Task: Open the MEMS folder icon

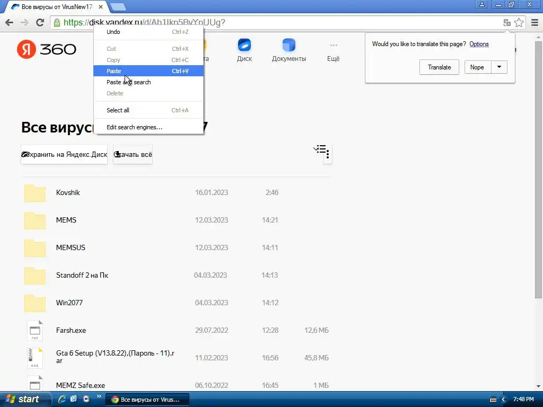Action: [x=35, y=220]
